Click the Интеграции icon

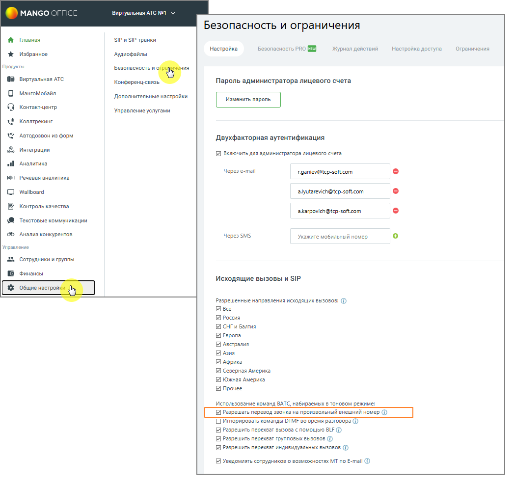click(11, 150)
